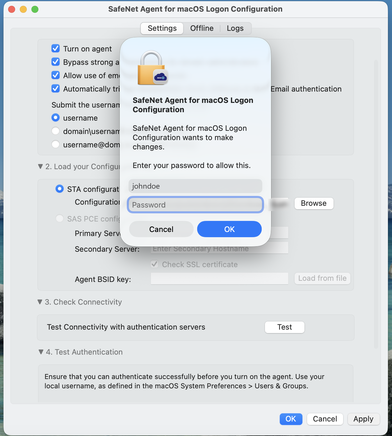
Task: Click the Agent BSID key field
Action: pyautogui.click(x=219, y=278)
